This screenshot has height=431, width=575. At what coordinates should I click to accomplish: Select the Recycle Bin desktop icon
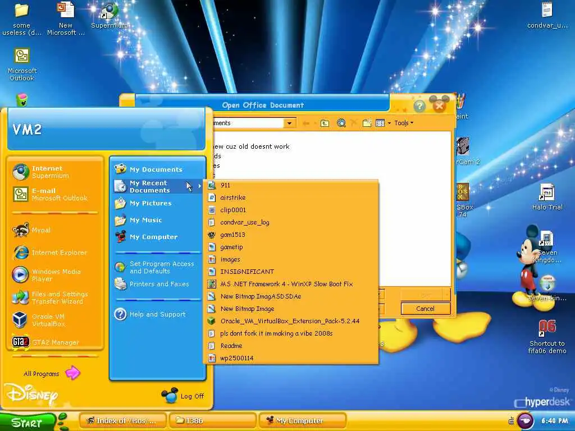pyautogui.click(x=22, y=100)
